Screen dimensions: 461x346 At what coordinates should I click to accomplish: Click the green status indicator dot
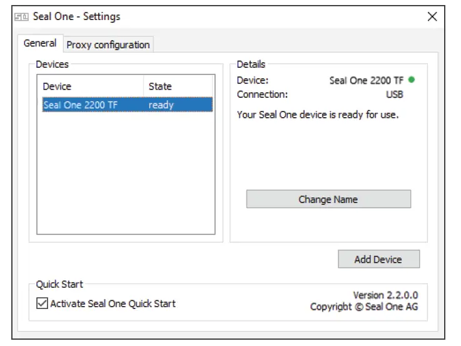tap(412, 79)
